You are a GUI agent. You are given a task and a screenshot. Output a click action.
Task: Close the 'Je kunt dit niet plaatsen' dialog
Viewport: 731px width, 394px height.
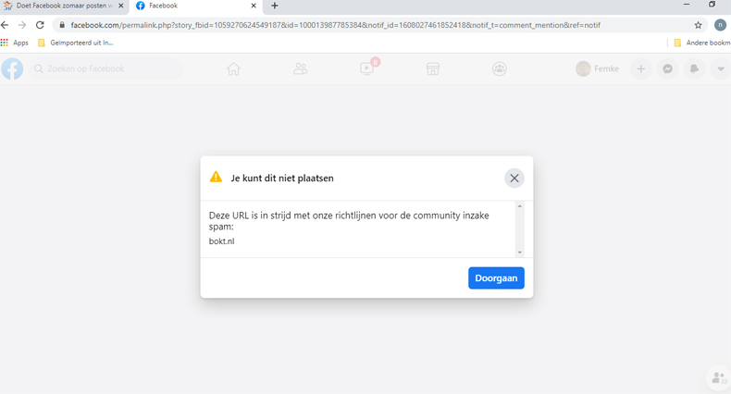tap(514, 179)
